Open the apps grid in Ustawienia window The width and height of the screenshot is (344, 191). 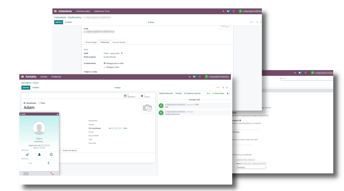[55, 11]
